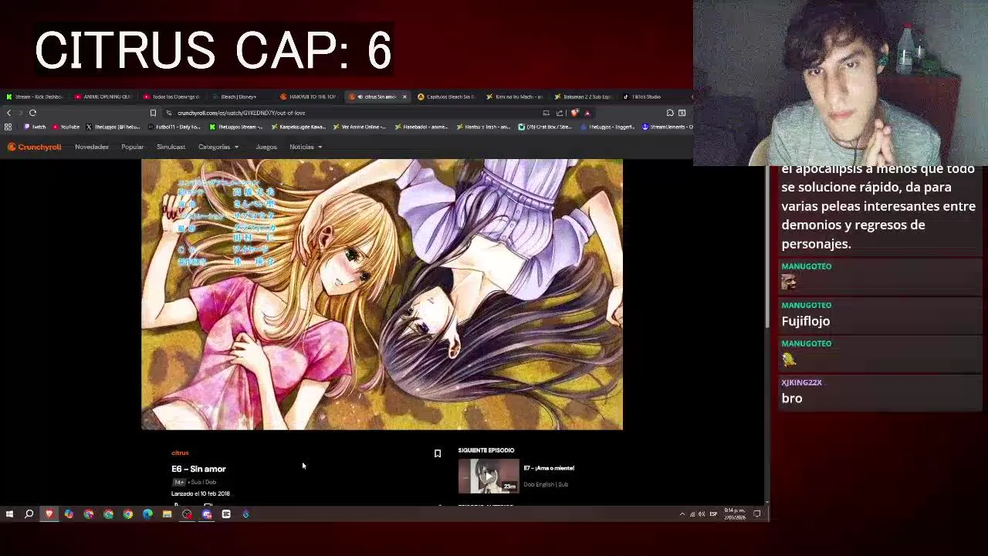988x556 pixels.
Task: Click the Brave Rewards triangle icon
Action: 587,113
